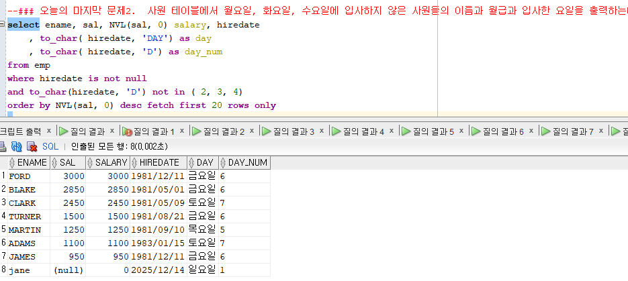The image size is (628, 281).
Task: Click the 인출된 모든 행 status text
Action: click(120, 147)
